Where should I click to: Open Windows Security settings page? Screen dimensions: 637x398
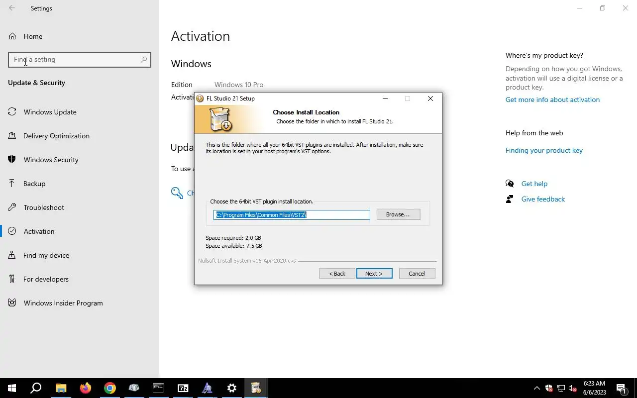(x=80, y=160)
